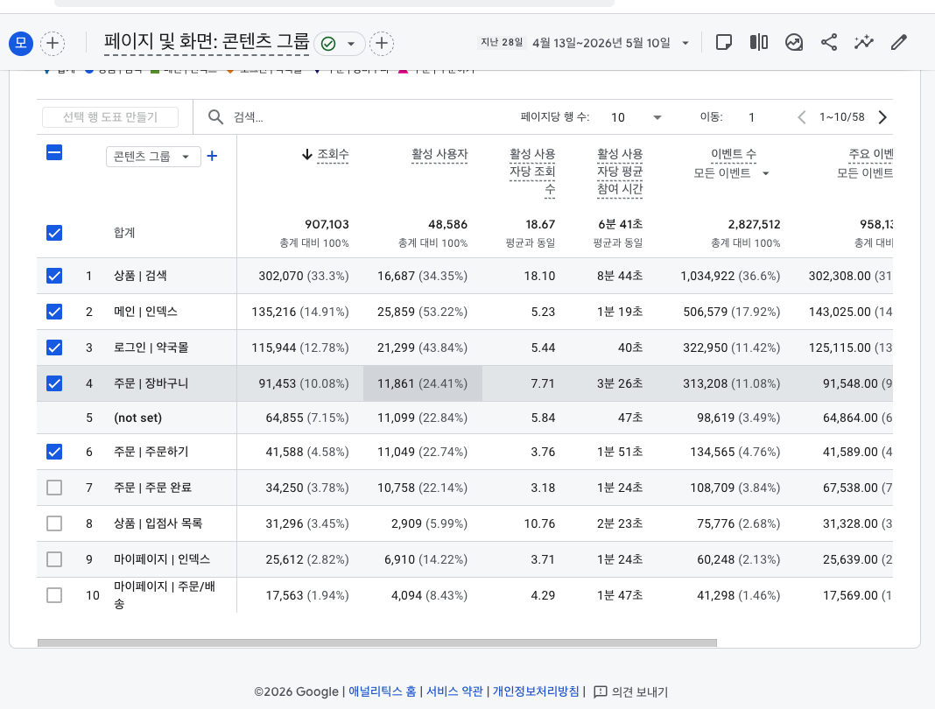
Task: Click '활성 사용자당 평균 참여 시간' header
Action: 620,172
